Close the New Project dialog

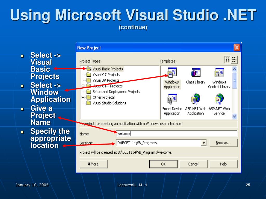click(x=237, y=48)
